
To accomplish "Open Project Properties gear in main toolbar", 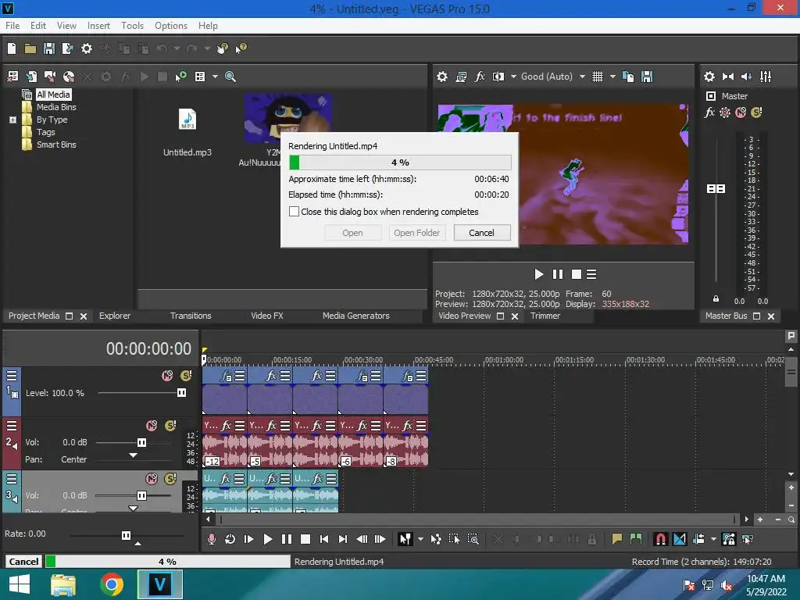I will coord(87,48).
